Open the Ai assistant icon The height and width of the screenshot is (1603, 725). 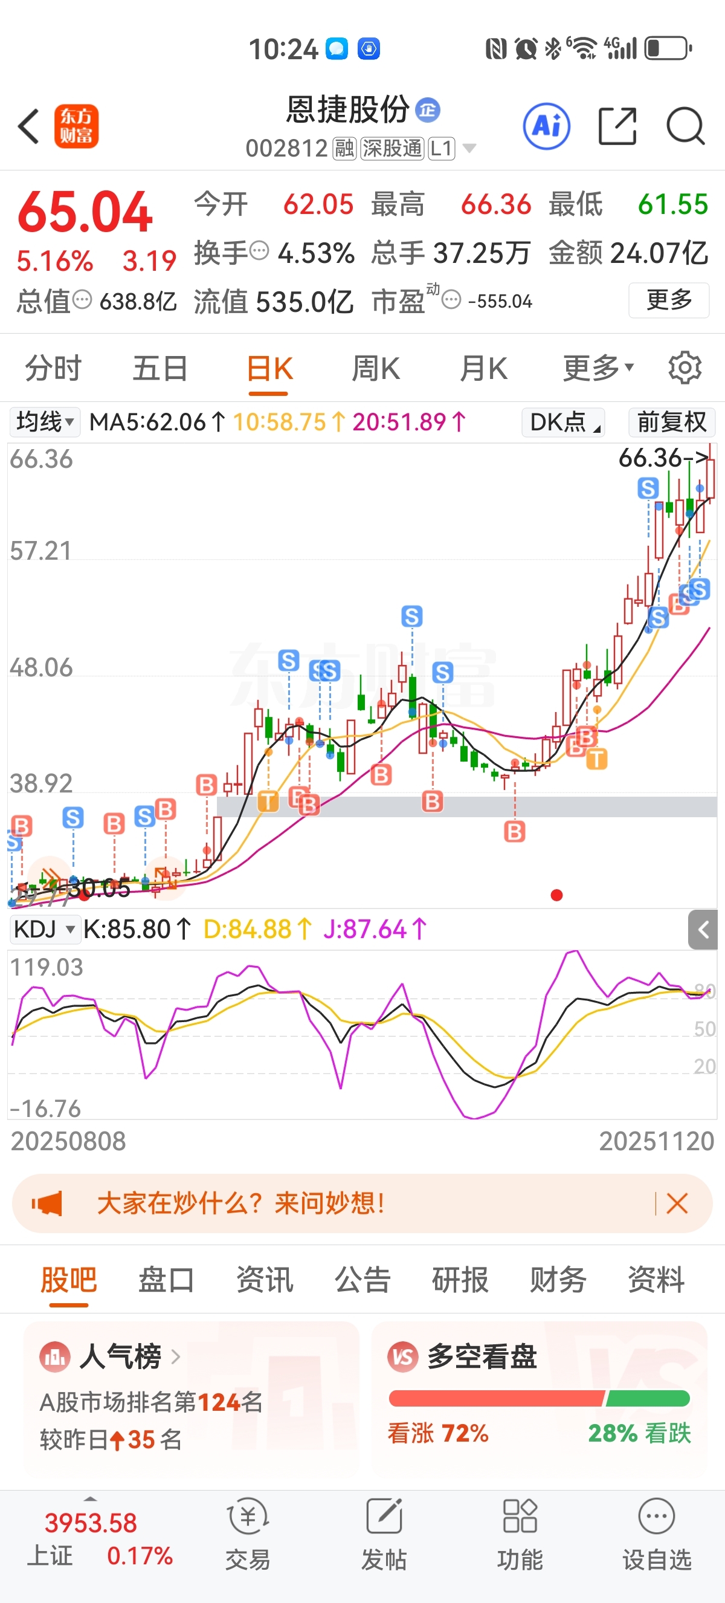(547, 126)
